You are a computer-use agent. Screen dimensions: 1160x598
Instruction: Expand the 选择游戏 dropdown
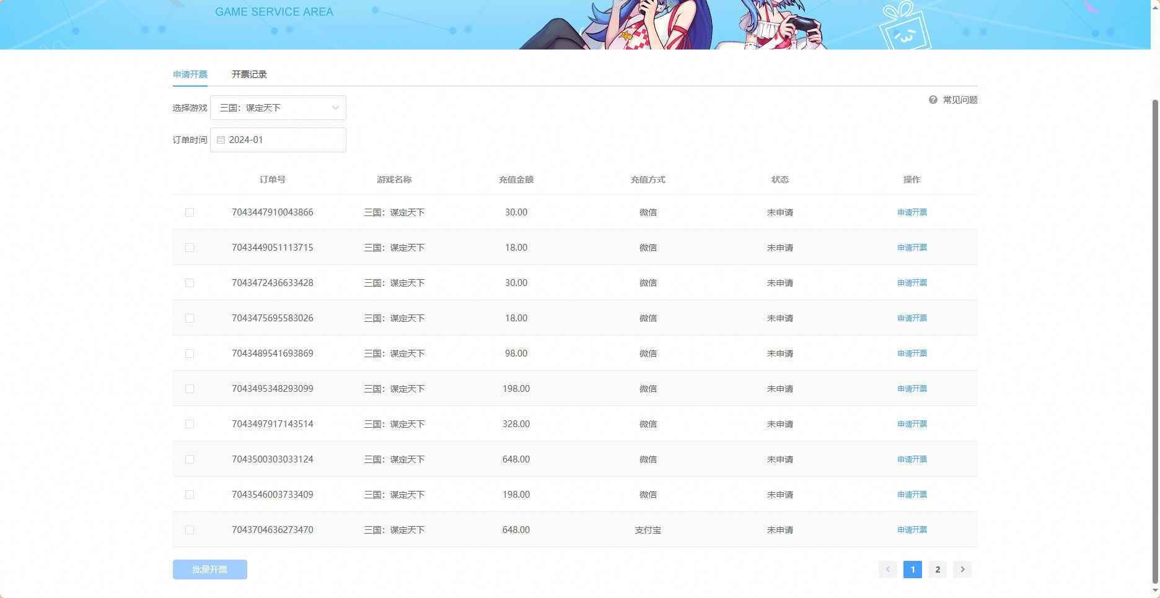[x=278, y=108]
